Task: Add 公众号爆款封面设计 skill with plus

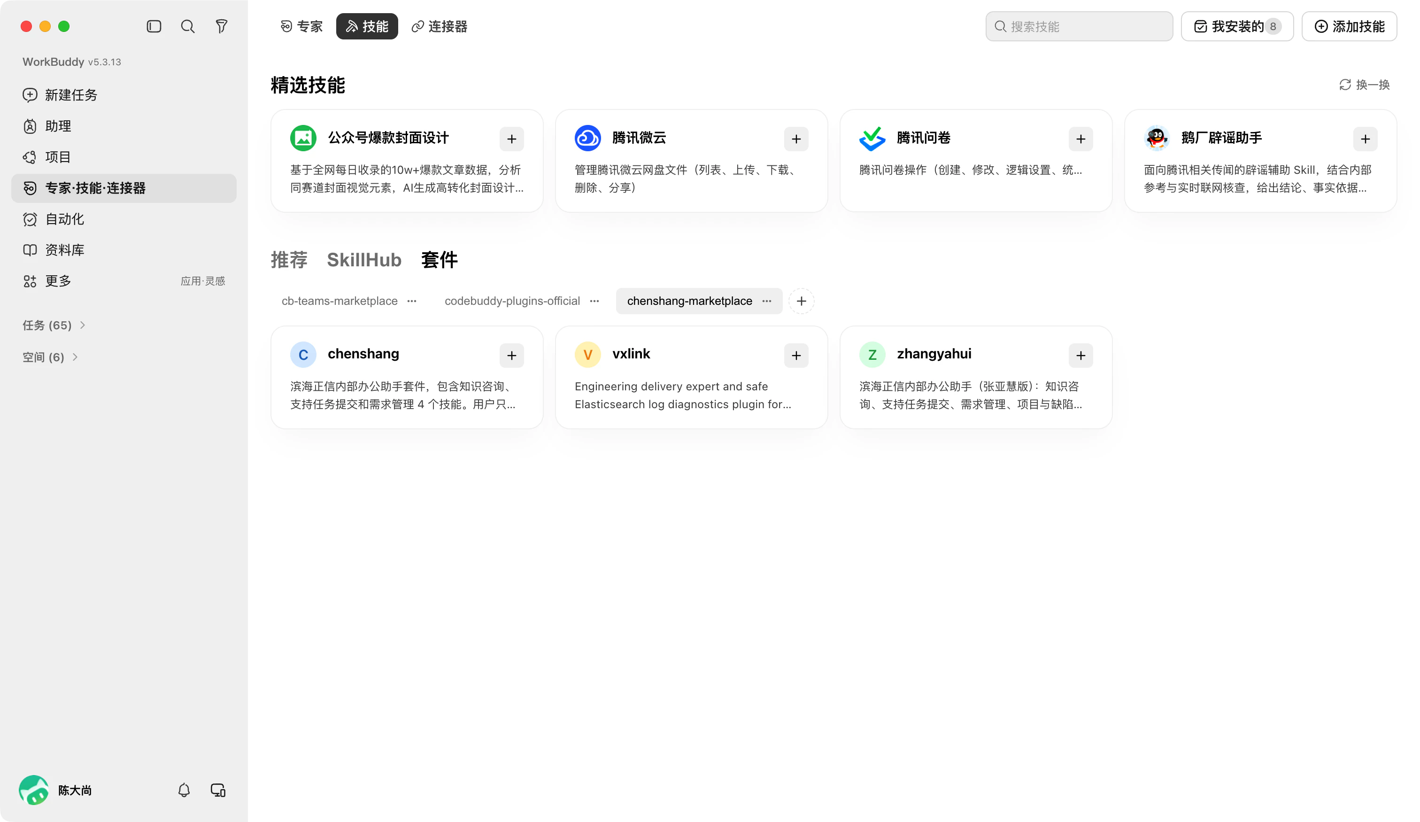Action: pyautogui.click(x=512, y=139)
